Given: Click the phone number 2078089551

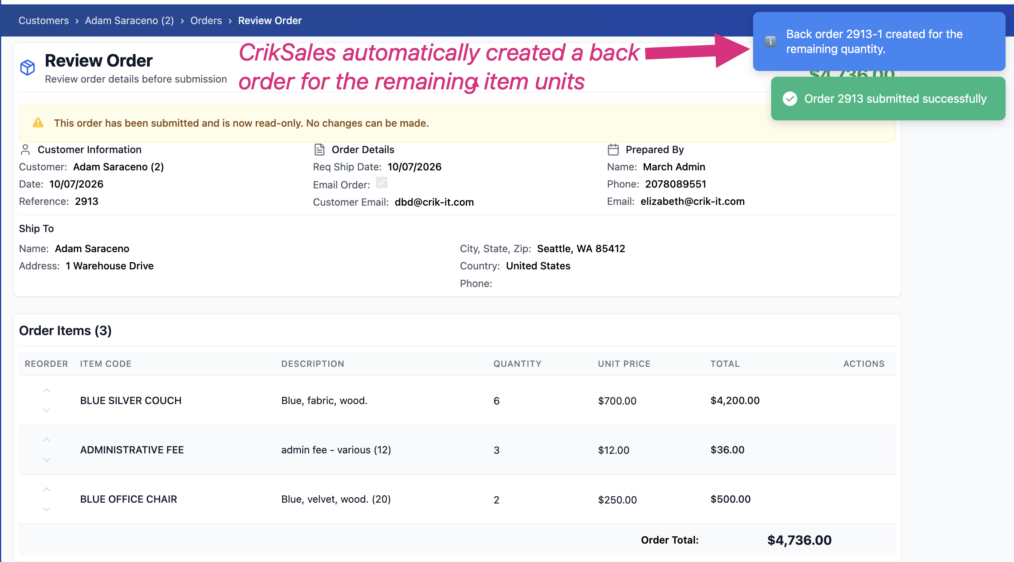Looking at the screenshot, I should [x=676, y=184].
